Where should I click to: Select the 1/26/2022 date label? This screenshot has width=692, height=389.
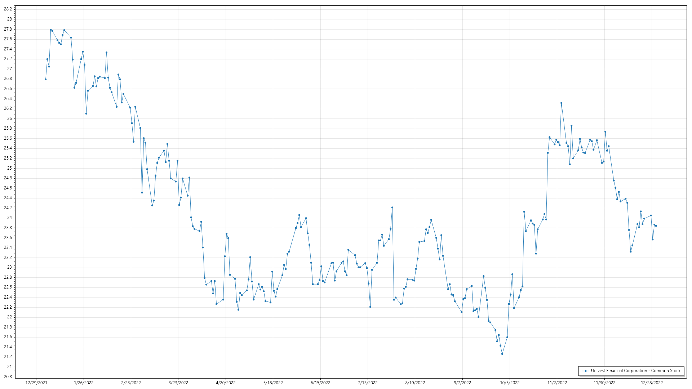84,383
